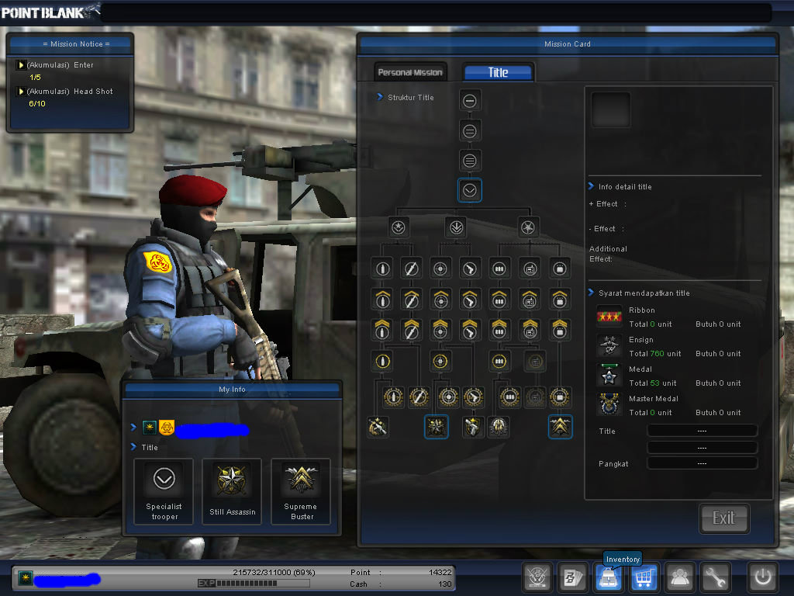Select double-chevron knife title icon

(x=411, y=330)
